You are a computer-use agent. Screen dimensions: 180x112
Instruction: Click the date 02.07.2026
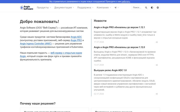click(99, 94)
